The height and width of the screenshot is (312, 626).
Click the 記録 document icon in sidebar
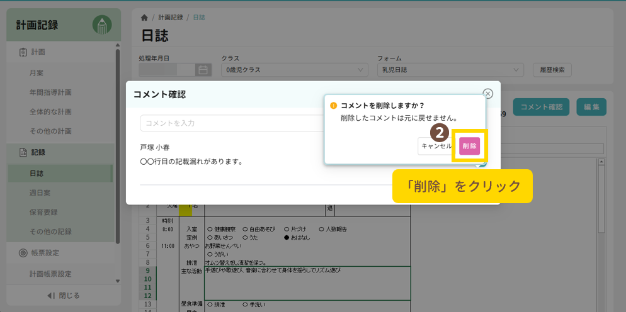[x=23, y=152]
